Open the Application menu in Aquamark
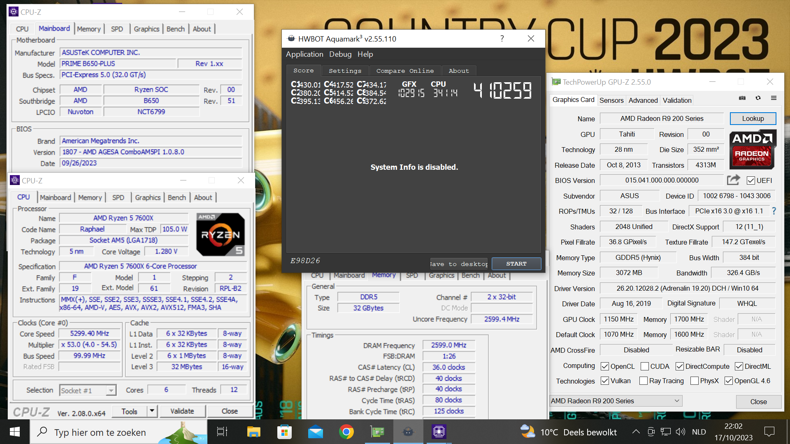The image size is (790, 444). [x=304, y=54]
